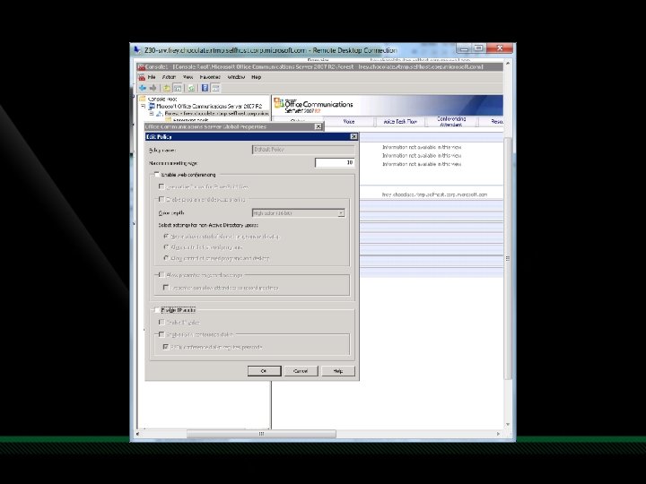This screenshot has width=646, height=484.
Task: Select Never allow control of shared programs radio
Action: [166, 237]
